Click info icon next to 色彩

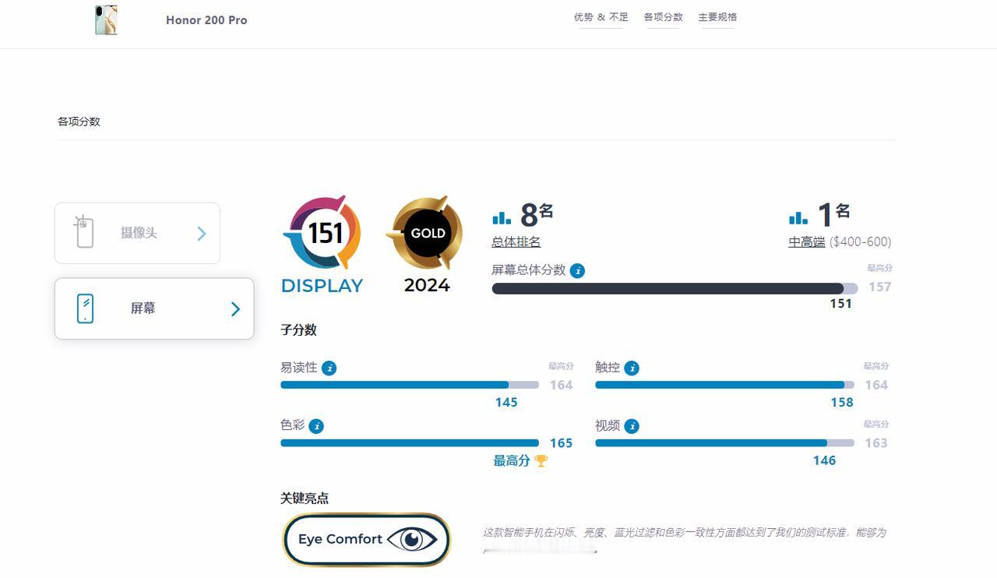tap(316, 426)
